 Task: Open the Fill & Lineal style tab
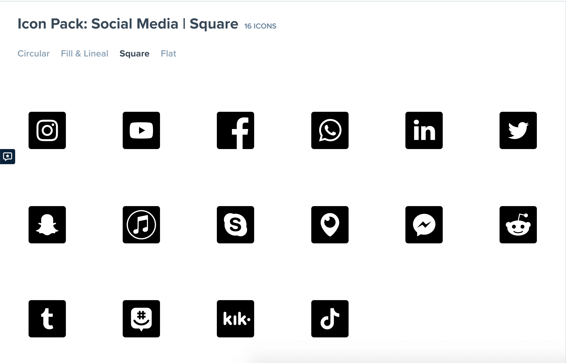pos(85,54)
